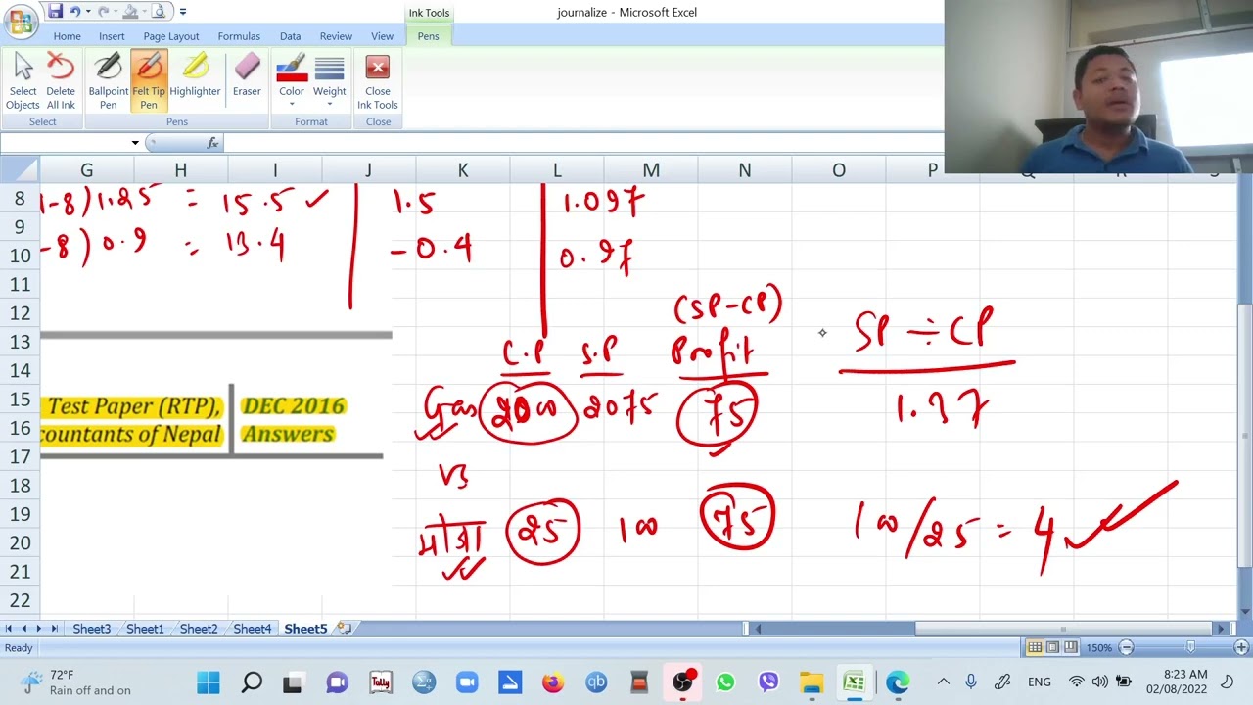Select the Felt Tip Pen tool

pos(149,81)
